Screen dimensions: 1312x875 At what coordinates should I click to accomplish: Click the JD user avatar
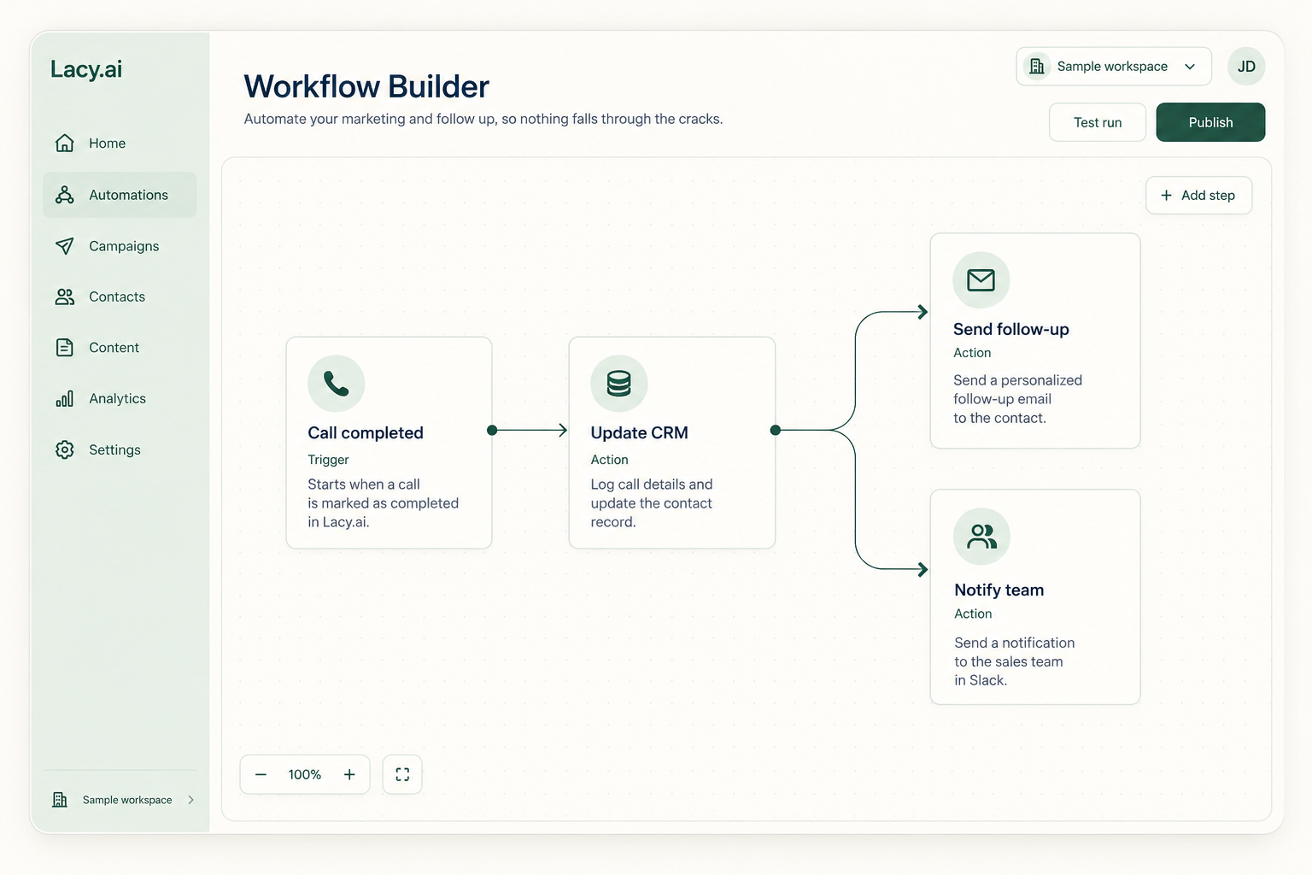1246,67
